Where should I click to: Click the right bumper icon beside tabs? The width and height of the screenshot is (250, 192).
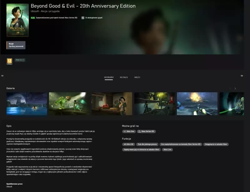242,76
